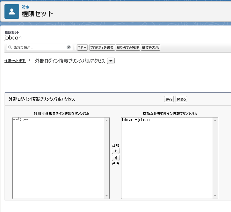Click the 概要を表示 button
The width and height of the screenshot is (231, 212).
(150, 47)
